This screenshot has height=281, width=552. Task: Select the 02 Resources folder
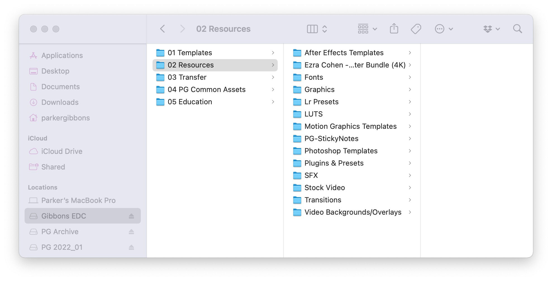[x=215, y=65]
